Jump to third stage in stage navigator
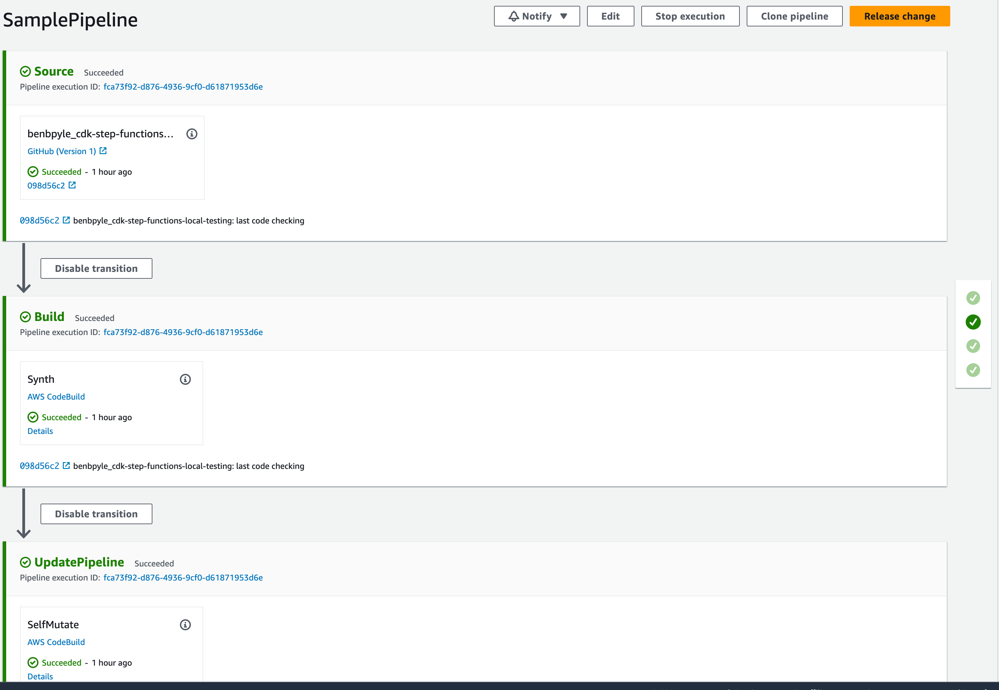The width and height of the screenshot is (999, 690). 973,346
